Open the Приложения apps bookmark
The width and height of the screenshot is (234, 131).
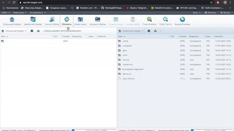pos(11,8)
